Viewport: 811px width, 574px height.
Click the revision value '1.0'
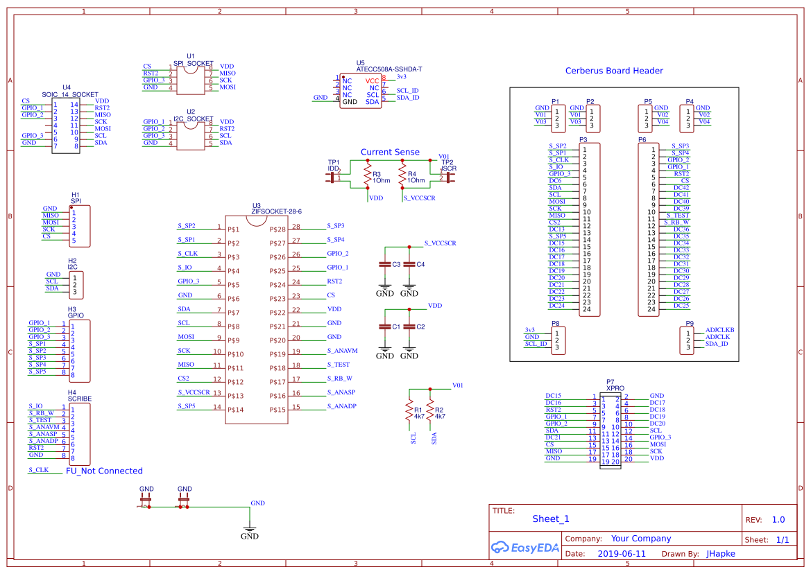point(778,520)
